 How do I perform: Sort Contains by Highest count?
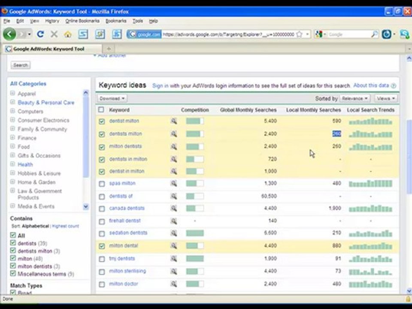[65, 226]
